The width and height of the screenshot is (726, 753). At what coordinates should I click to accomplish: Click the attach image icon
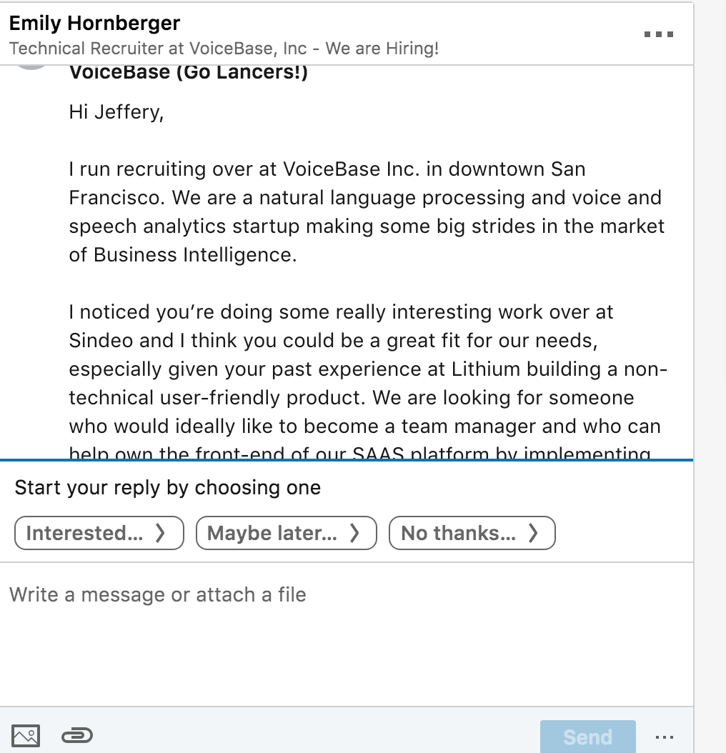tap(26, 735)
